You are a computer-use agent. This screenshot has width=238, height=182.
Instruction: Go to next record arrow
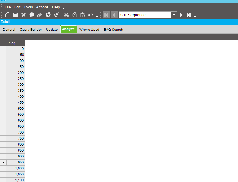[181, 15]
